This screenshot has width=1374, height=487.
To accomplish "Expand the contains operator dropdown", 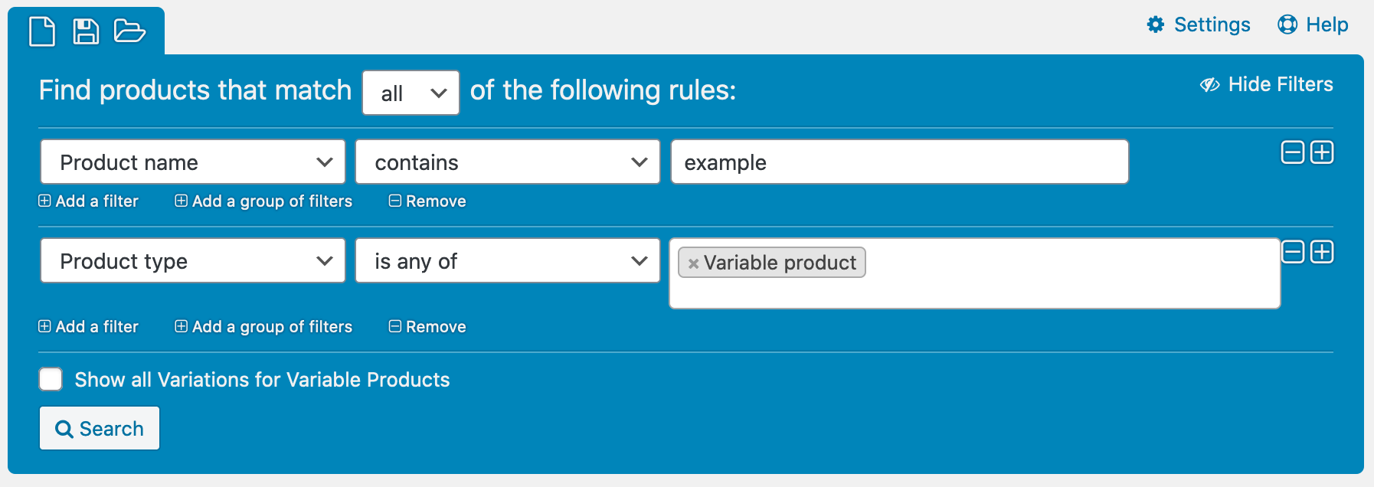I will click(x=507, y=162).
